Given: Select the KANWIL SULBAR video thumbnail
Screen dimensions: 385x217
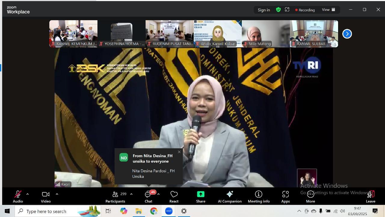Looking at the screenshot, I should (314, 33).
